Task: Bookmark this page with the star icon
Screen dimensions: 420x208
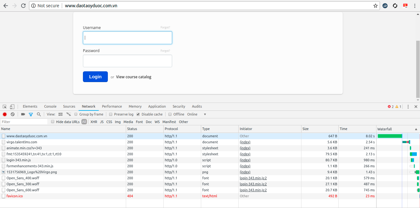Action: [375, 6]
